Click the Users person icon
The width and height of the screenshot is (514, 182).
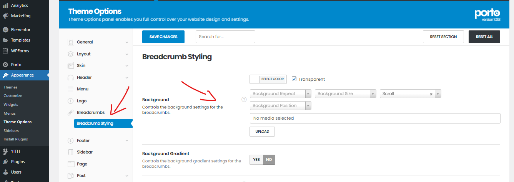5,172
